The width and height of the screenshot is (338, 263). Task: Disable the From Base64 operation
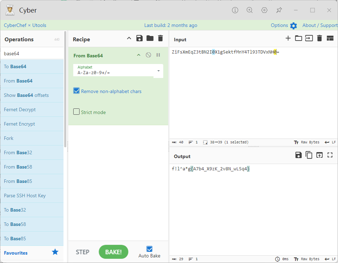(x=148, y=55)
